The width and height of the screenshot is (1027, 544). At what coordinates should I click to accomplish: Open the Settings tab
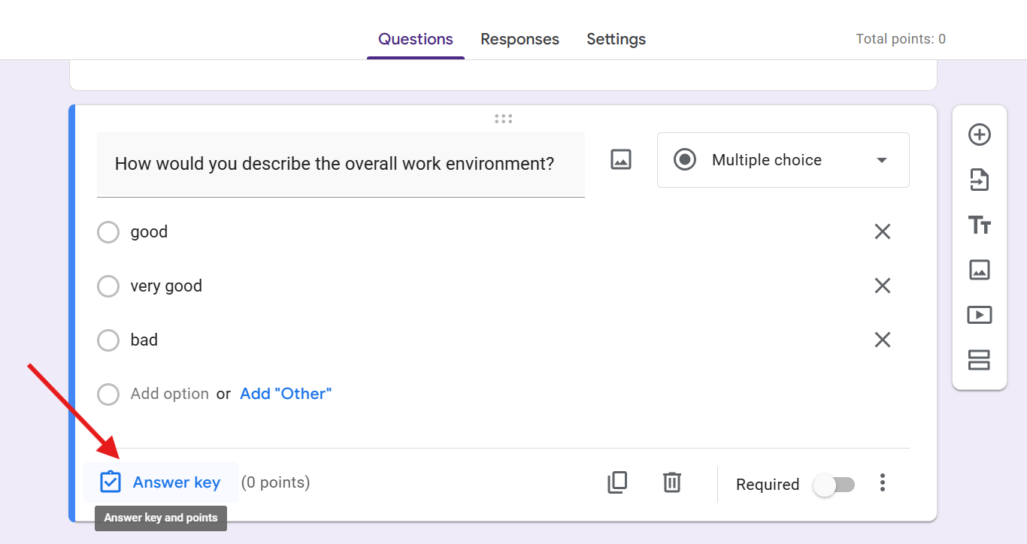[x=616, y=39]
